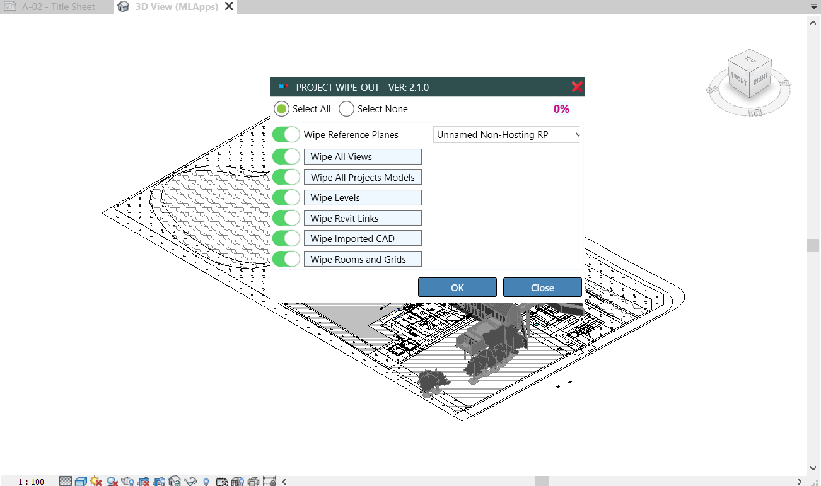Click the Reveal Hidden Elements lightbulb icon

coord(206,482)
